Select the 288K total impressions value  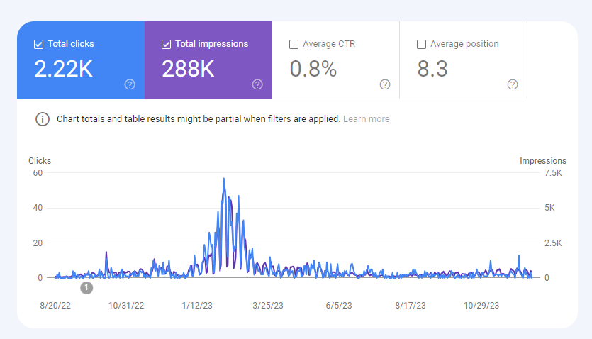(188, 69)
